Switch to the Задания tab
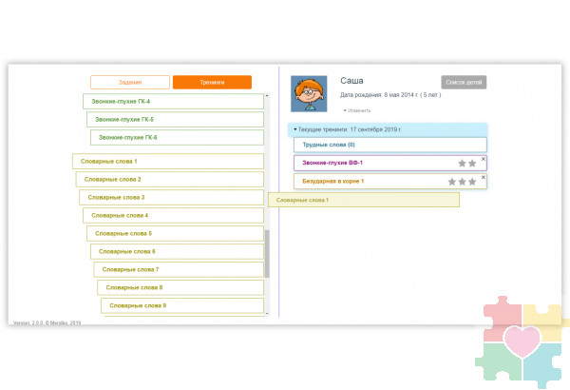This screenshot has width=570, height=390. point(130,83)
